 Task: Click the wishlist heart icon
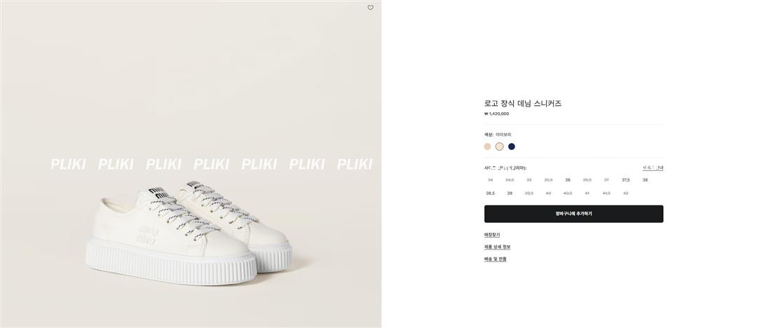click(370, 8)
